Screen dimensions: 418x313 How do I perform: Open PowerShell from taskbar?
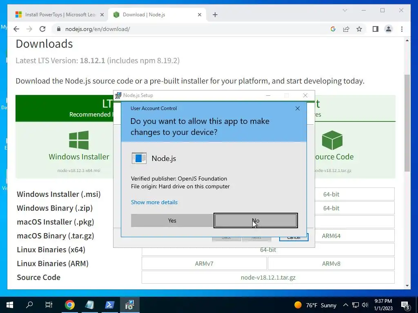pos(109,305)
